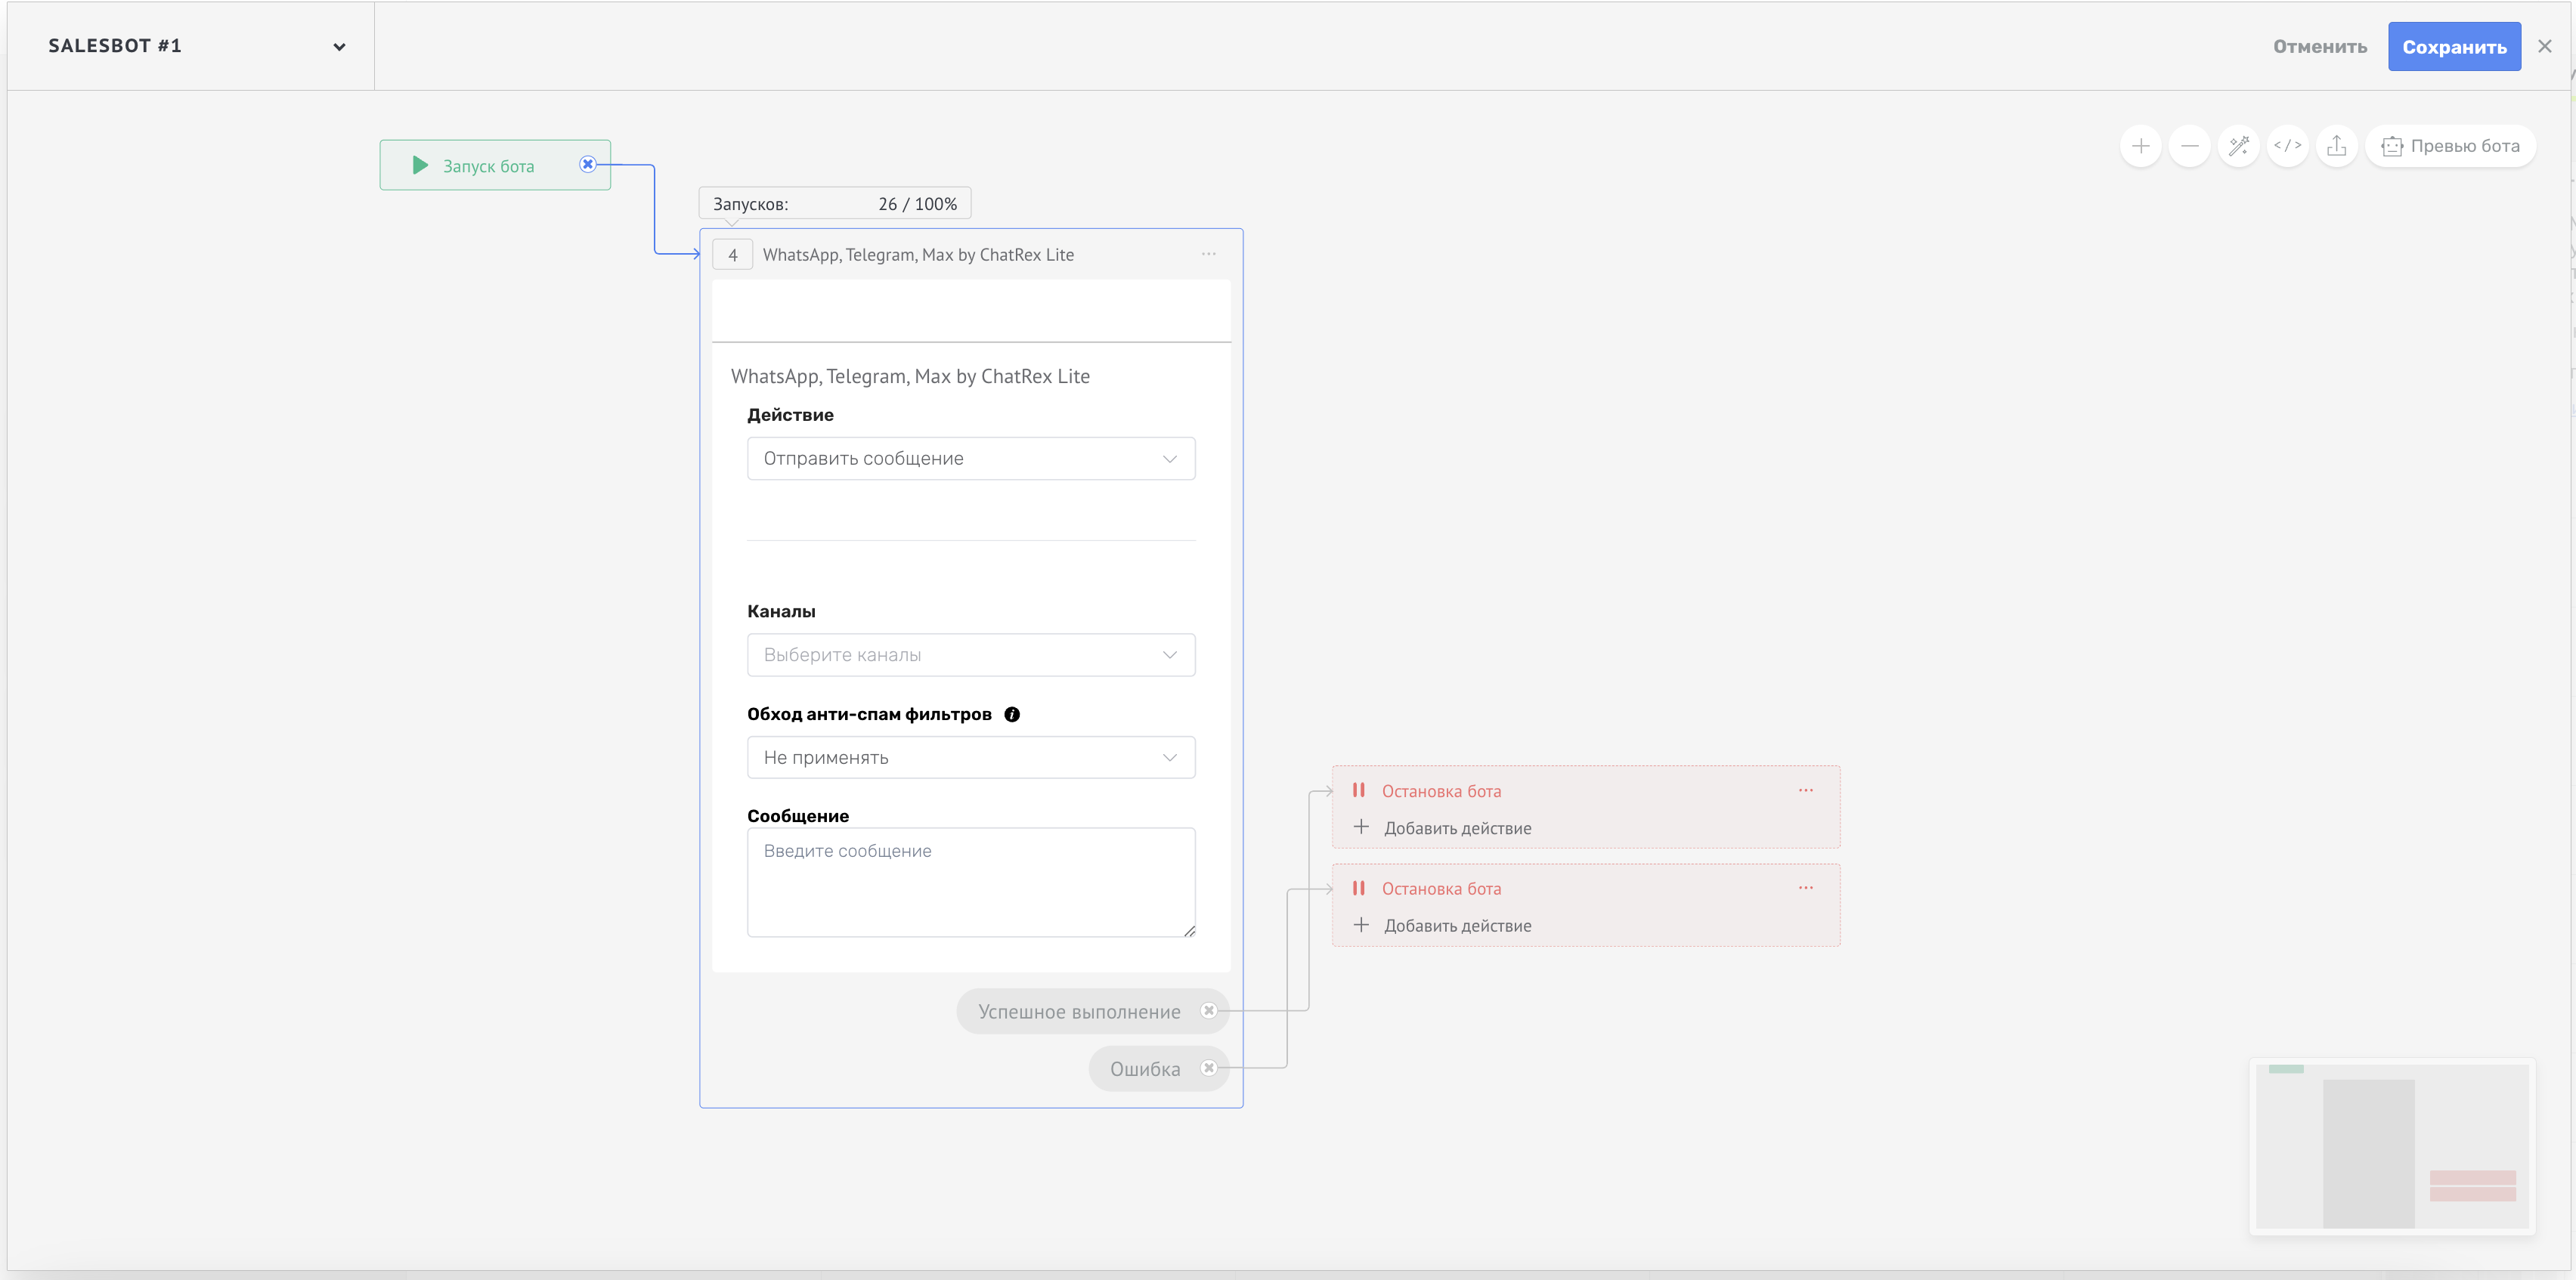Screen dimensions: 2576x1280
Task: Grab the message textarea resize handle
Action: (x=1189, y=931)
